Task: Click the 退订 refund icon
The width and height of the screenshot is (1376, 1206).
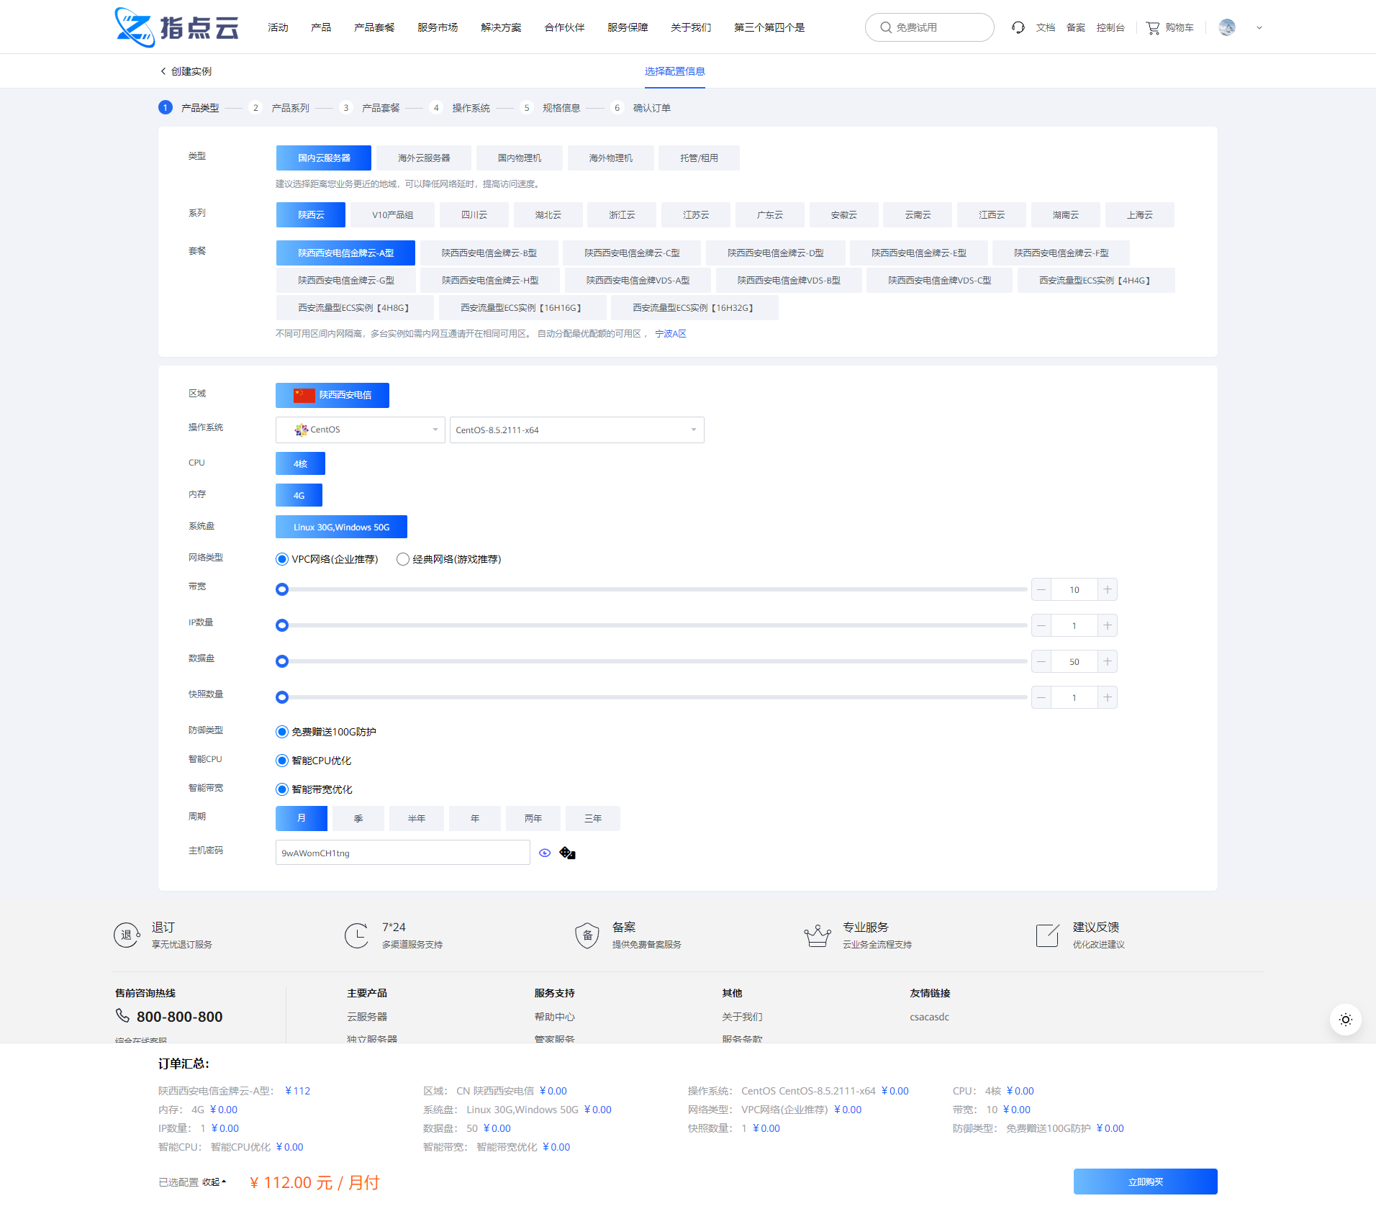Action: 127,935
